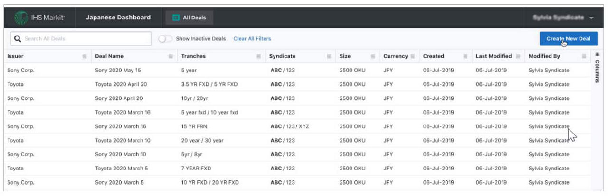Click the search magnifier icon
The width and height of the screenshot is (608, 196).
click(18, 39)
